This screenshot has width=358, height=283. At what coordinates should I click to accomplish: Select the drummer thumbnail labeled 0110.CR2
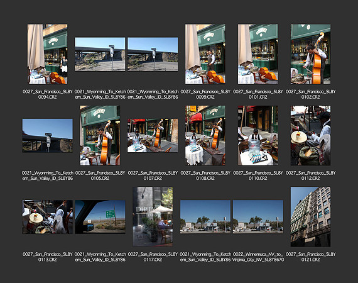[x=258, y=135]
